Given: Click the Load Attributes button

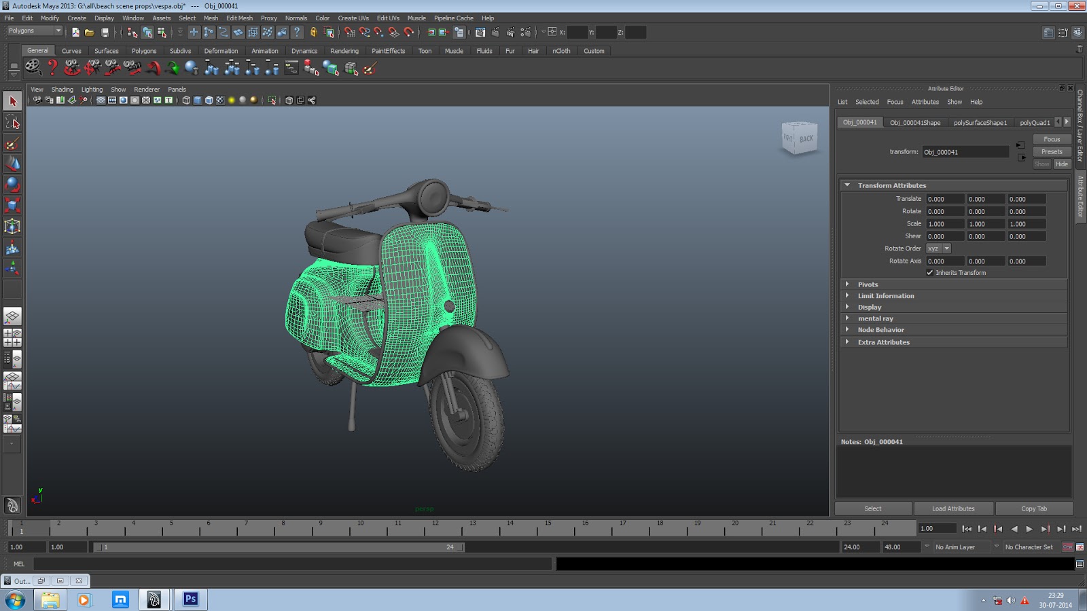Looking at the screenshot, I should [953, 508].
